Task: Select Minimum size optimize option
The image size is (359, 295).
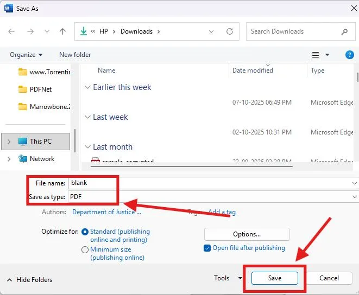Action: 85,250
